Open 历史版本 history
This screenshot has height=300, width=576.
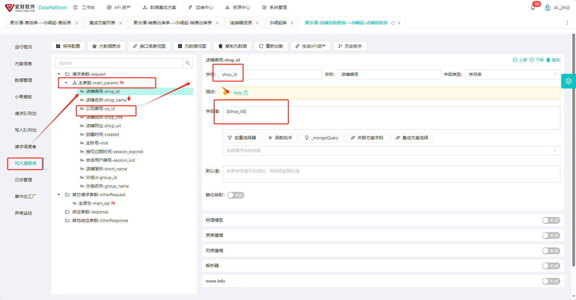pos(350,46)
